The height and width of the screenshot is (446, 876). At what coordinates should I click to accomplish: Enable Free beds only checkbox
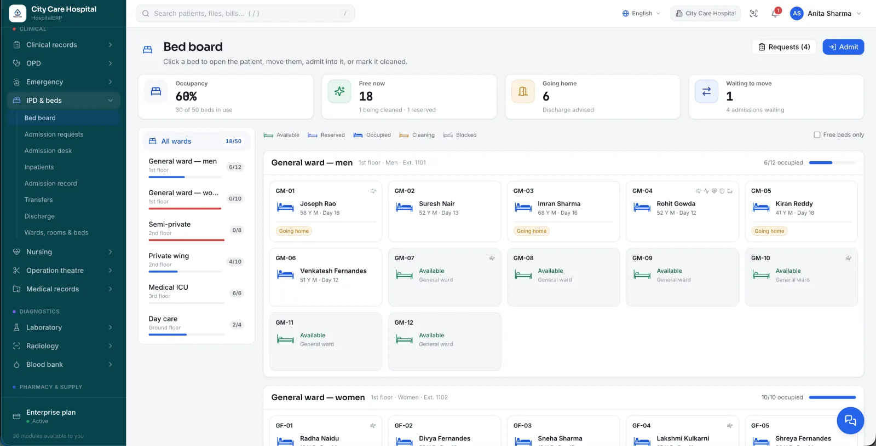[817, 135]
